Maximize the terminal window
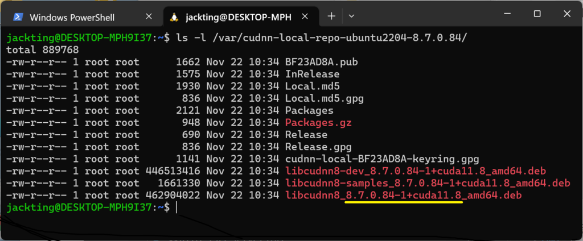Viewport: 583px width, 241px height. (537, 14)
